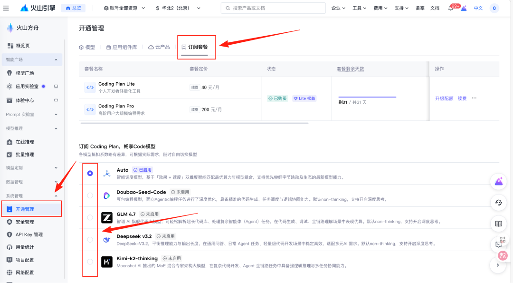Select the Deepseek v3.2 radio button
Viewport: 513px width, 283px height.
pyautogui.click(x=90, y=240)
